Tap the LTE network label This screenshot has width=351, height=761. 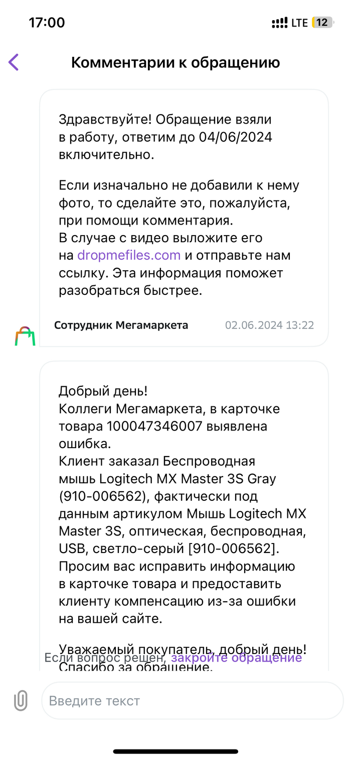pos(299,23)
